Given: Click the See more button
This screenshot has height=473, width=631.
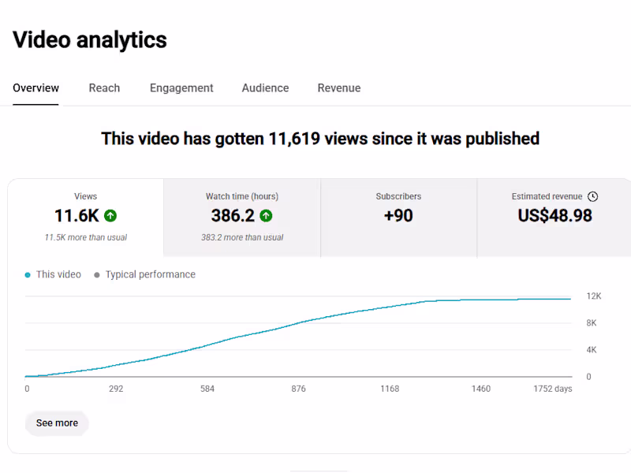Looking at the screenshot, I should point(57,423).
